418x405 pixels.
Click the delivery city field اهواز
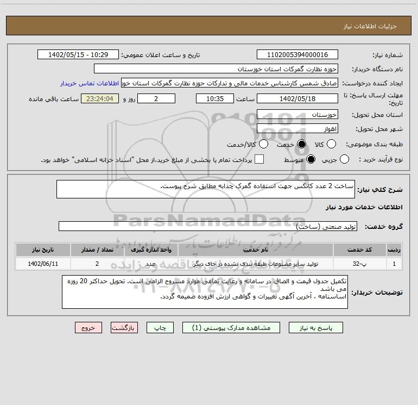click(x=297, y=129)
